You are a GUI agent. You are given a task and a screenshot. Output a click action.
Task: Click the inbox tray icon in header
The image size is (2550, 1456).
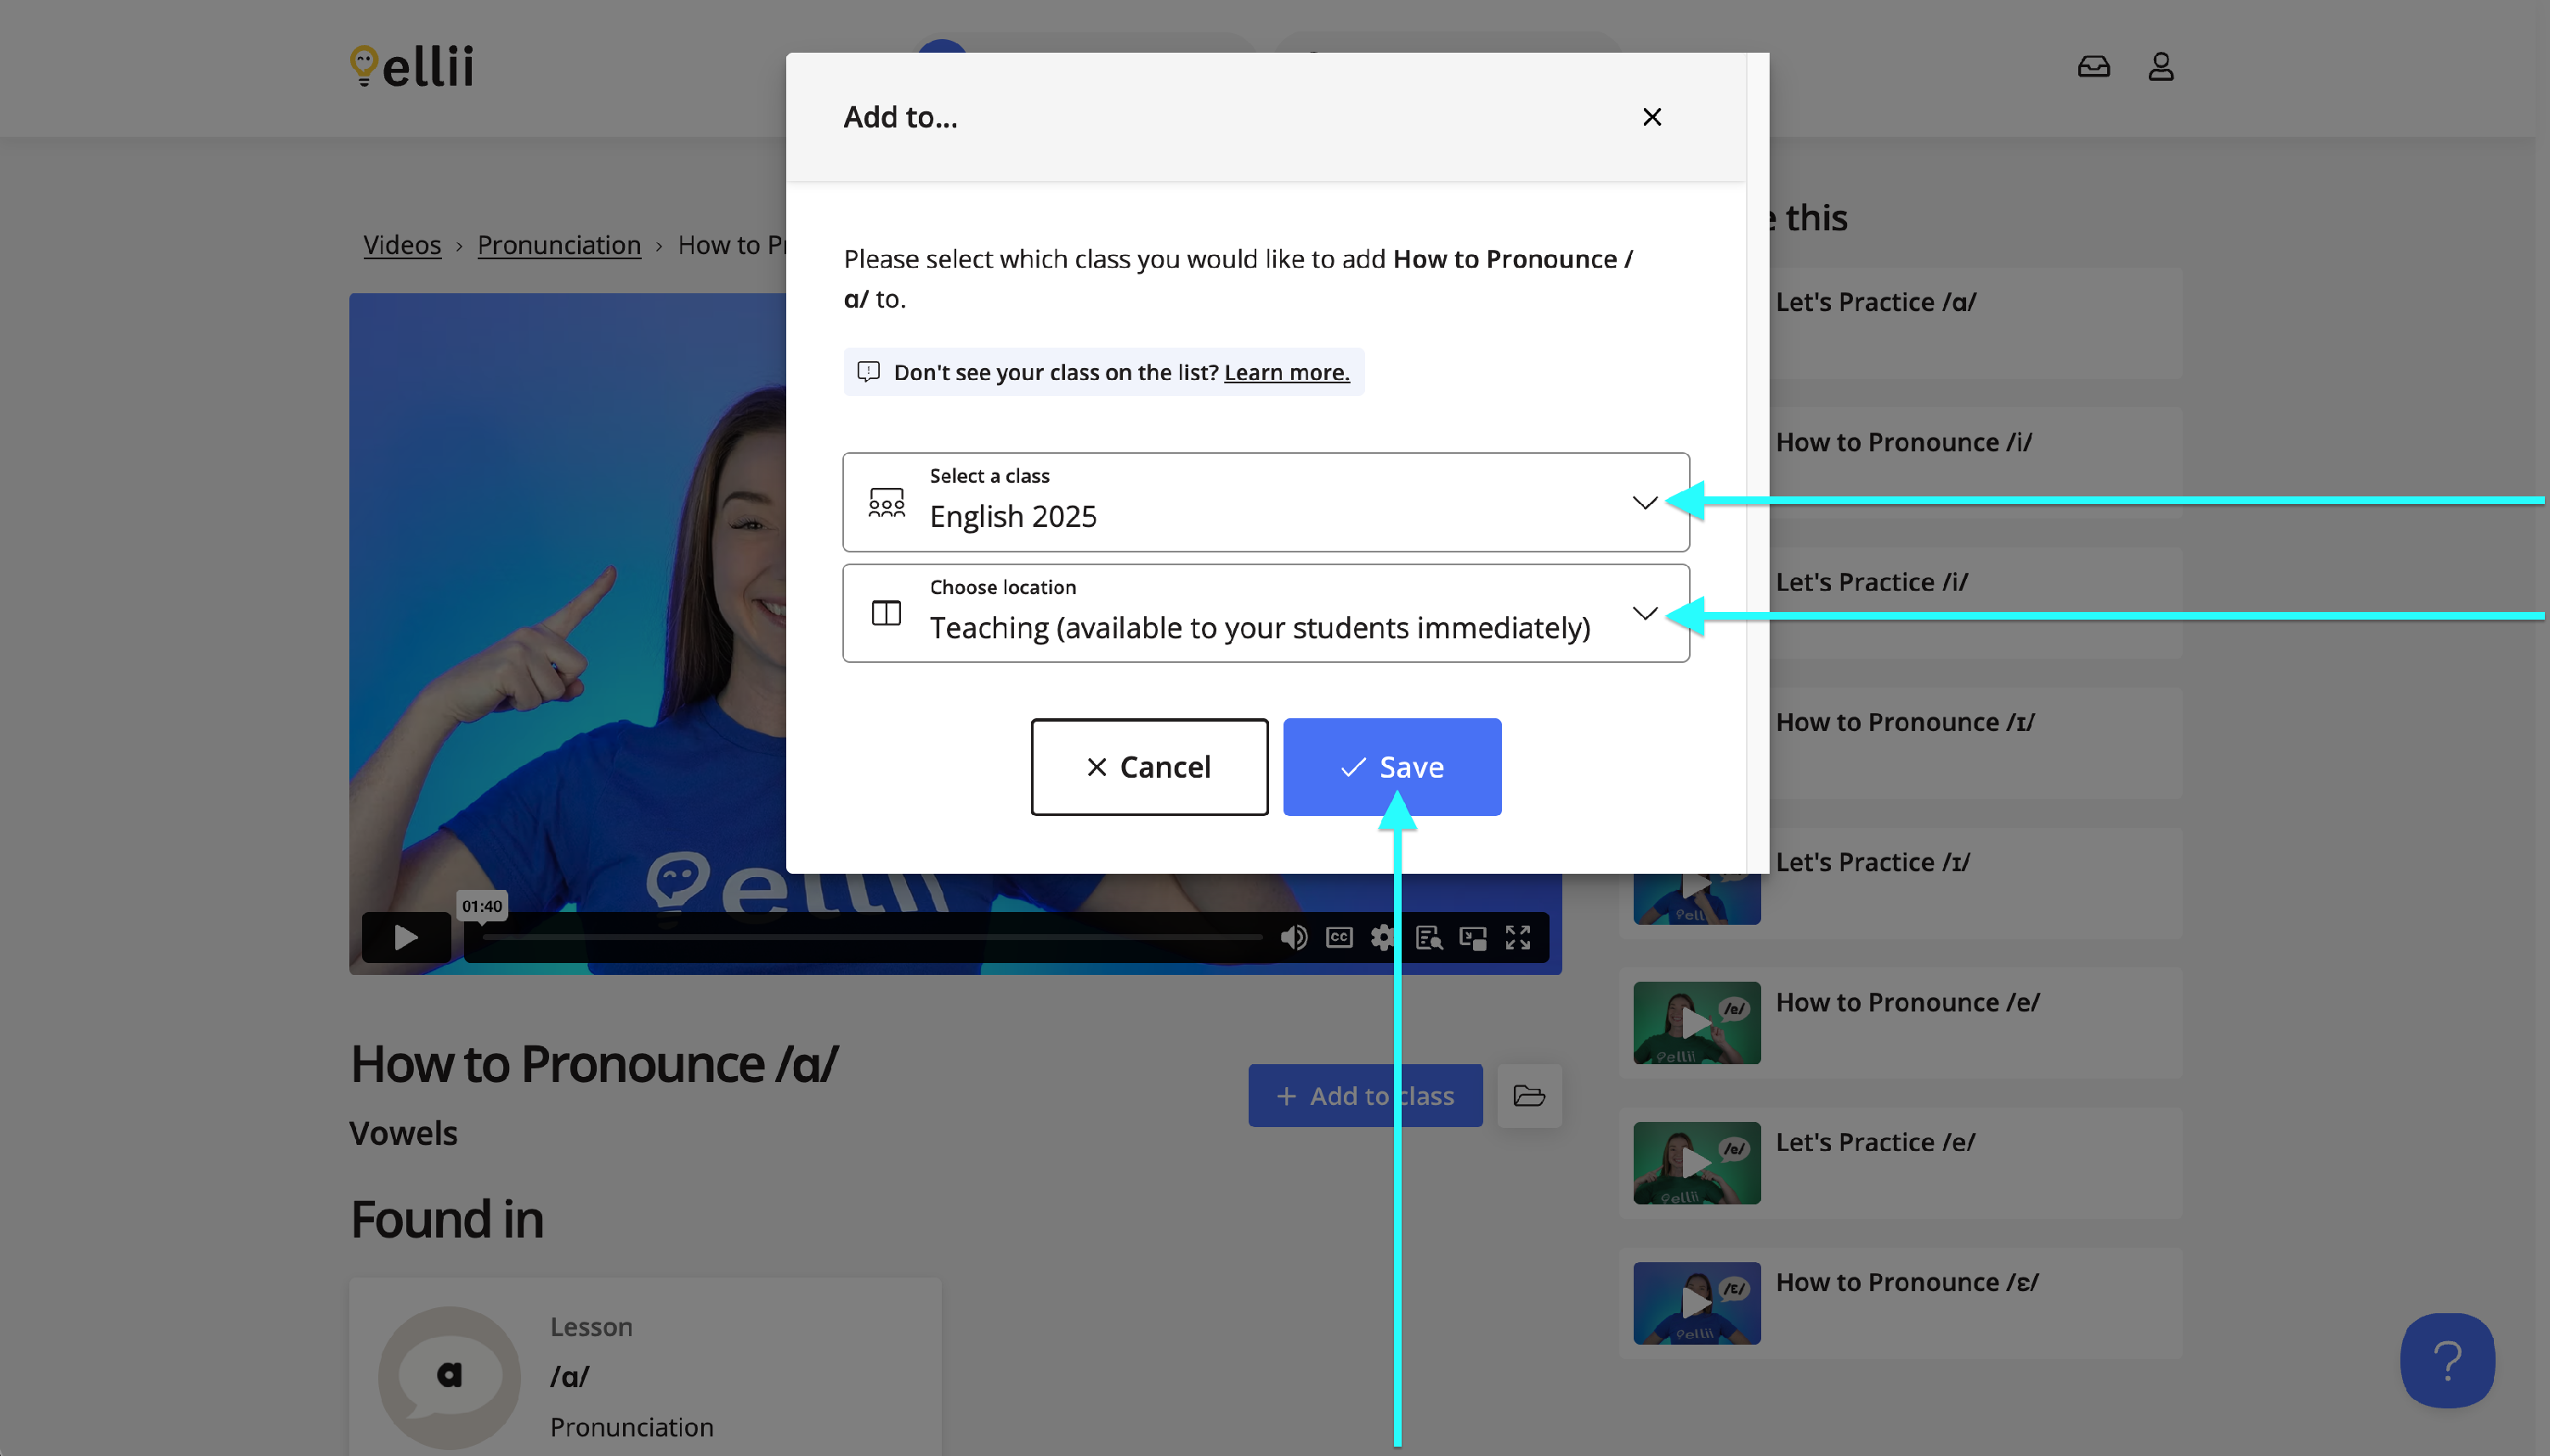click(x=2093, y=67)
